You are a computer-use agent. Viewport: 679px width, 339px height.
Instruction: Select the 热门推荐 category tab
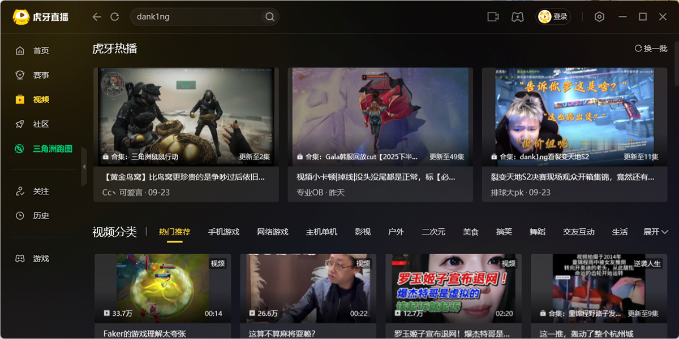coord(175,232)
